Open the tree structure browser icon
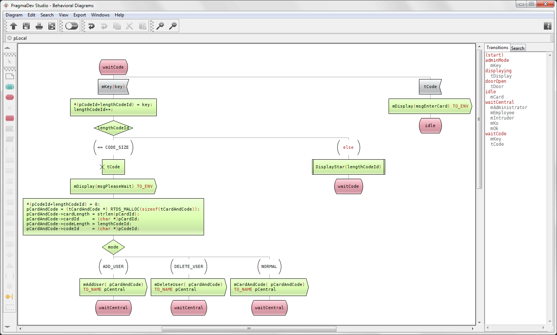557x335 pixels. point(52,26)
